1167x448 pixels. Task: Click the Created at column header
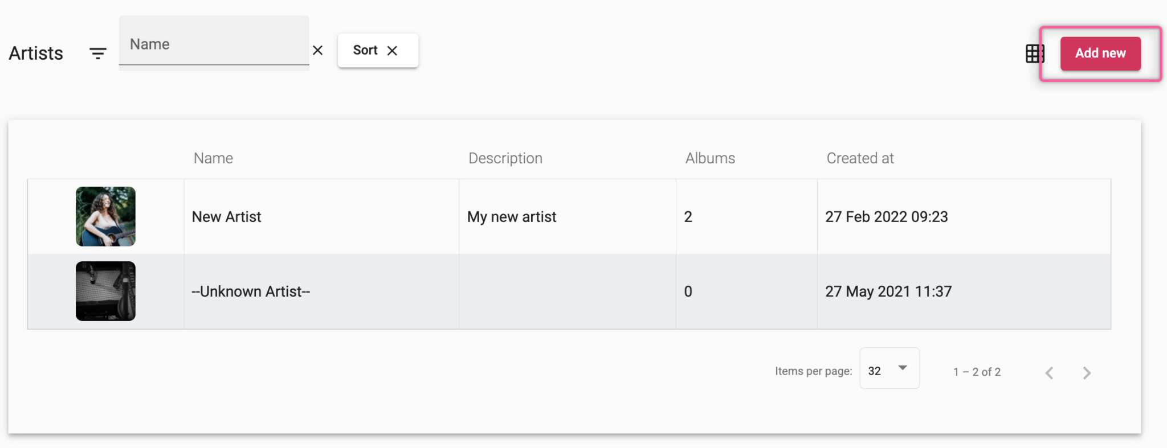[x=860, y=158]
